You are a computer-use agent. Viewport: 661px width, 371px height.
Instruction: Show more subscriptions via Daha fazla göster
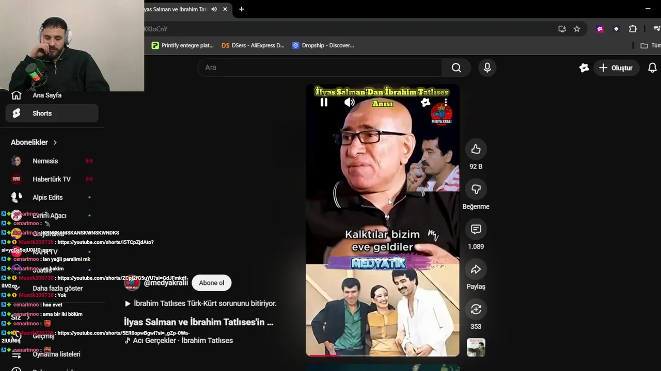57,289
